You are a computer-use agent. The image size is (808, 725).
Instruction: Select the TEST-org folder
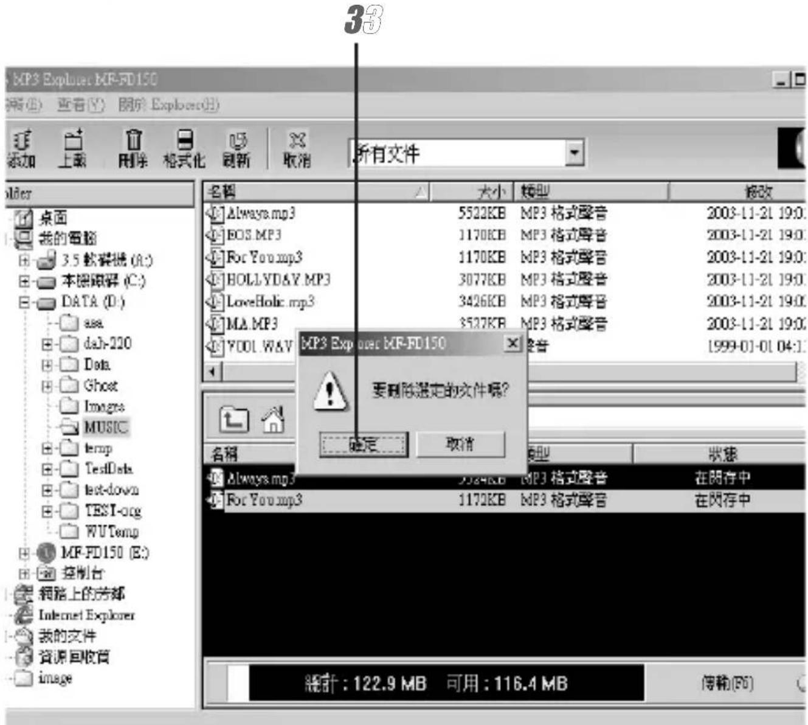point(113,510)
